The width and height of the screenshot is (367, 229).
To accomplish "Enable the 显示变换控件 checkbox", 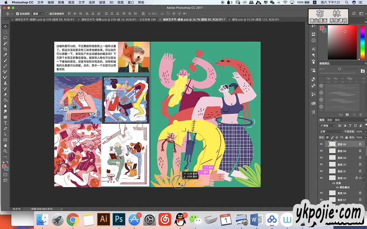I will pyautogui.click(x=47, y=14).
